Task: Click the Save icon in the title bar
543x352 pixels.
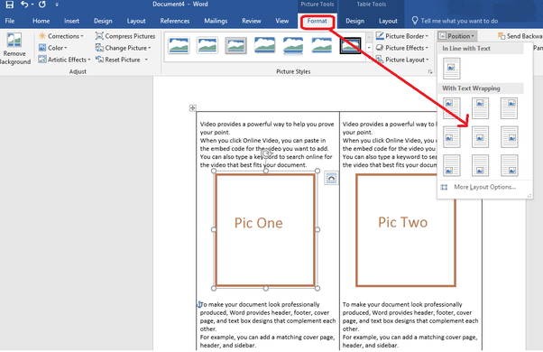Action: (9, 5)
